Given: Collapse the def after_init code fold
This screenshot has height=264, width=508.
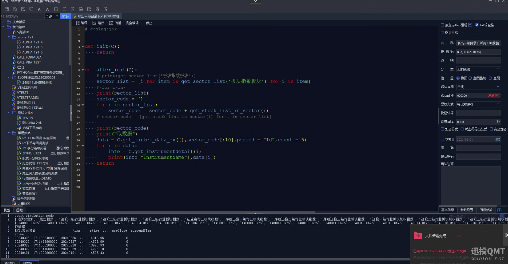Looking at the screenshot, I should coord(83,70).
